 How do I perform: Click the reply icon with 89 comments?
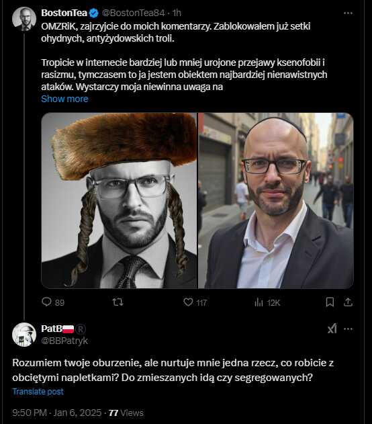[46, 302]
